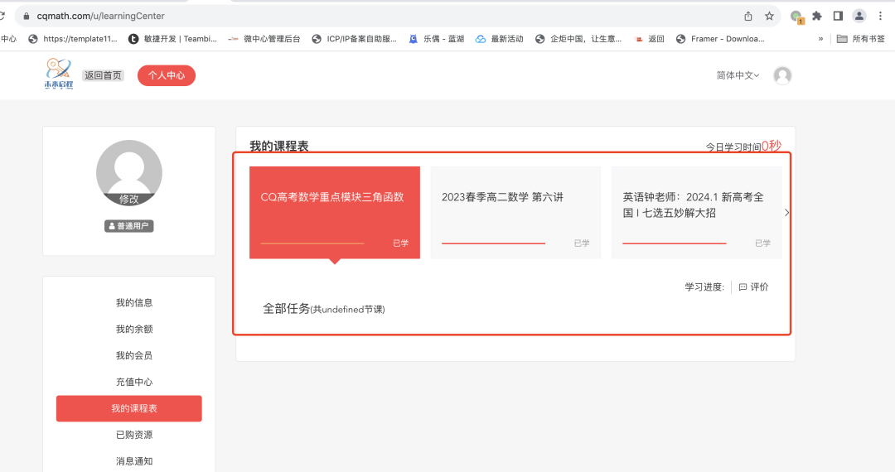Select 我的课程表 in the sidebar

coord(129,408)
